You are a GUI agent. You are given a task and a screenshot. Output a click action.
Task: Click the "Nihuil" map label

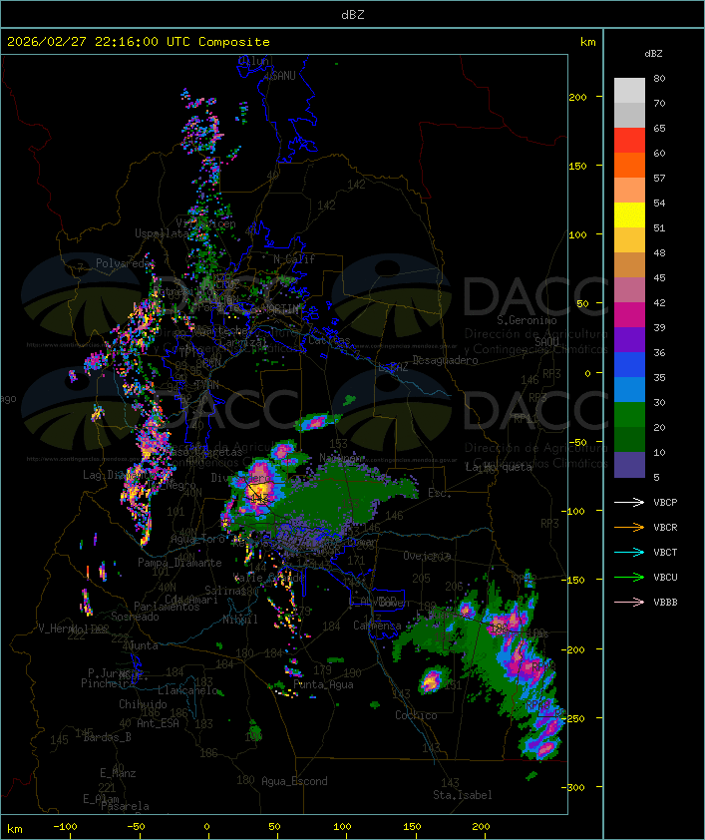click(x=240, y=620)
